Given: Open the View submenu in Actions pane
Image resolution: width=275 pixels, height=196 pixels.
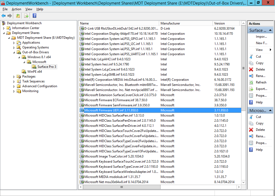Looking at the screenshot, I should (x=260, y=50).
